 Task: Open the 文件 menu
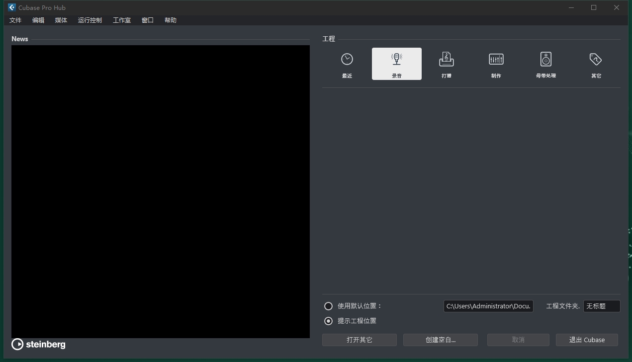[15, 20]
